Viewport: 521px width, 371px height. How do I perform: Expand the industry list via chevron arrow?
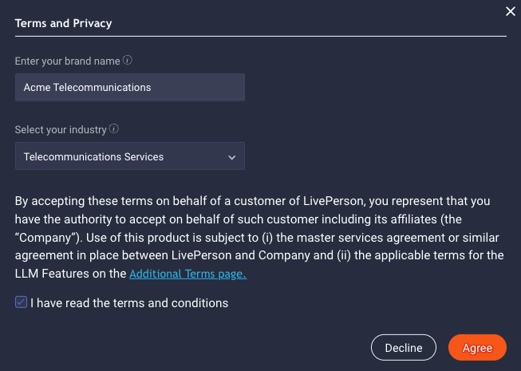click(x=232, y=157)
